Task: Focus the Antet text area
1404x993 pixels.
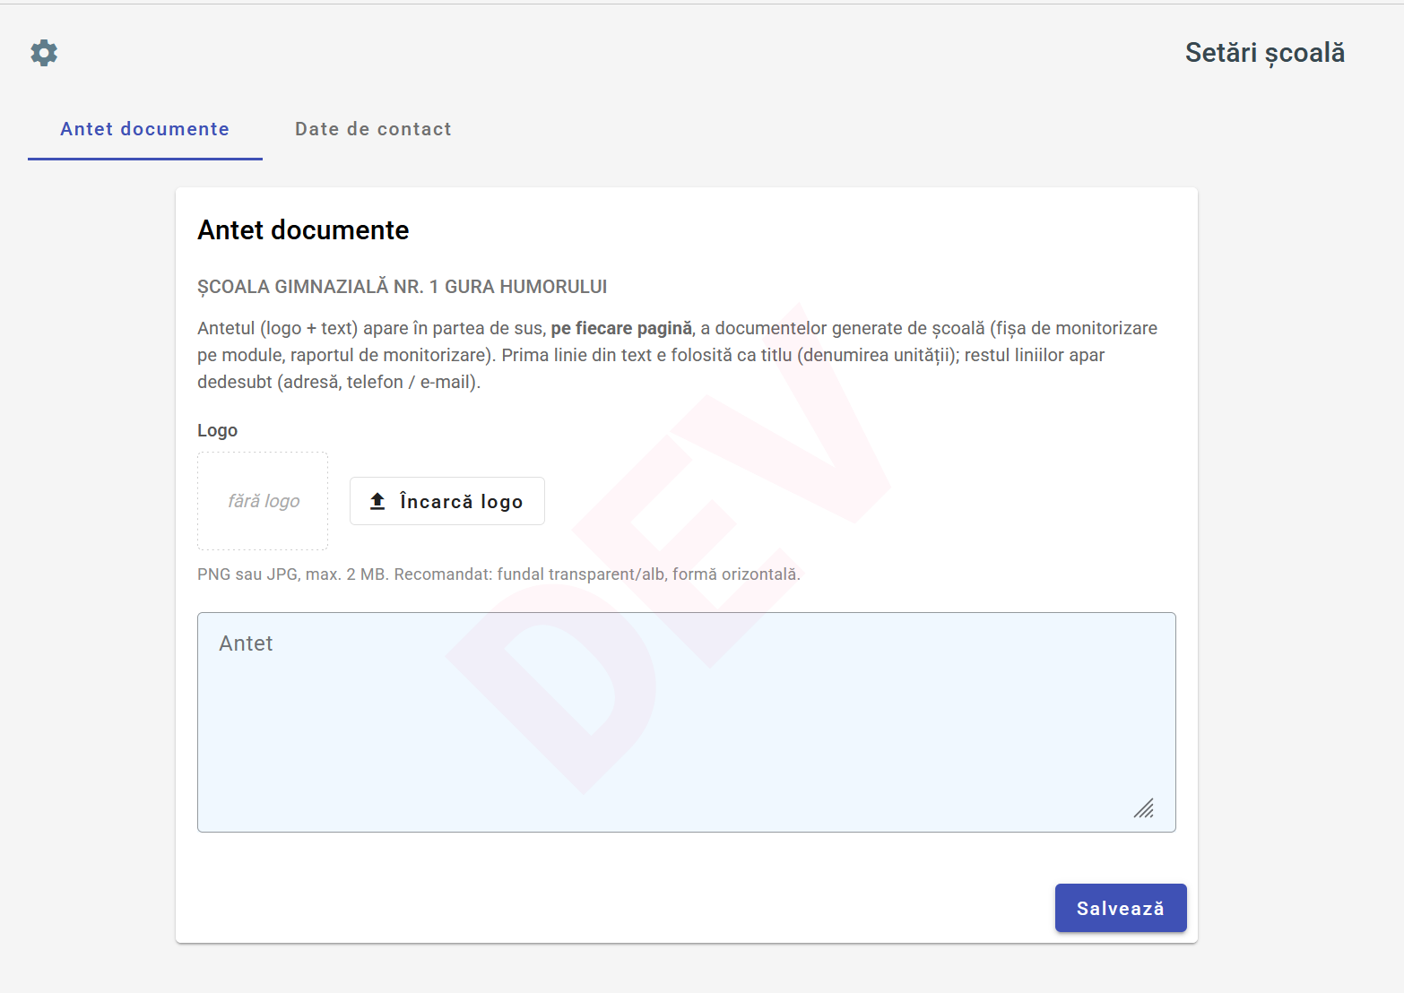Action: (x=687, y=722)
